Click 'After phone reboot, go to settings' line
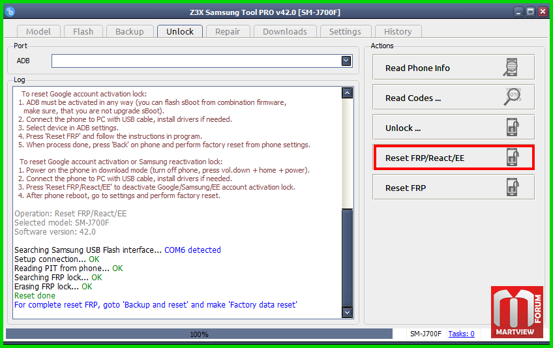Viewport: 553px width, 348px height. (x=119, y=196)
